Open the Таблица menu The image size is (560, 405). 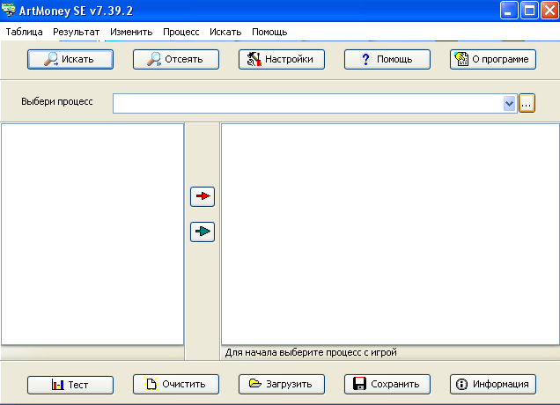(24, 32)
